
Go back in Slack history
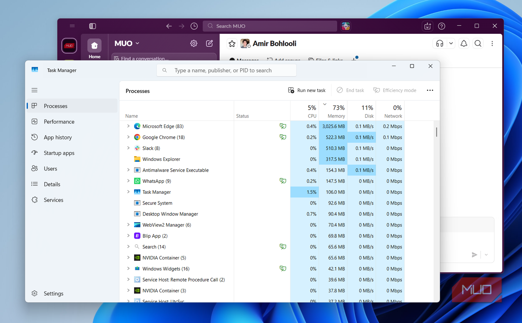coord(169,26)
